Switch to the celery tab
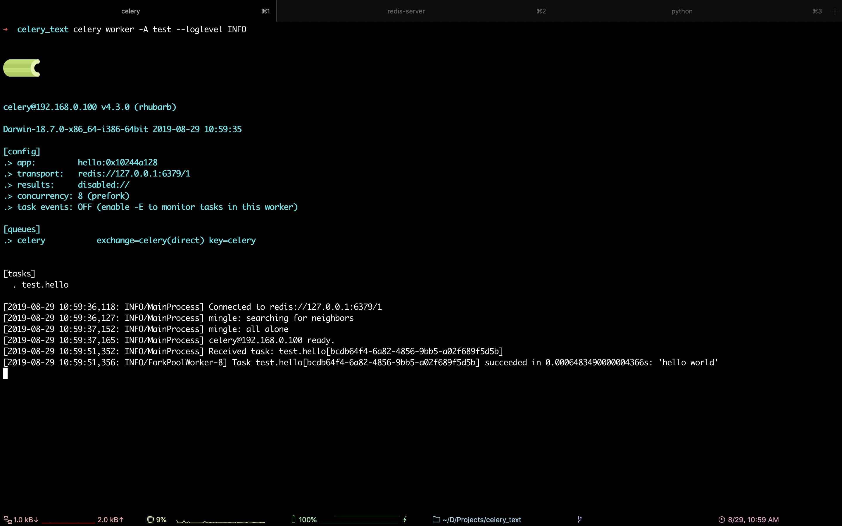Screen dimensions: 842x526 click(x=138, y=11)
